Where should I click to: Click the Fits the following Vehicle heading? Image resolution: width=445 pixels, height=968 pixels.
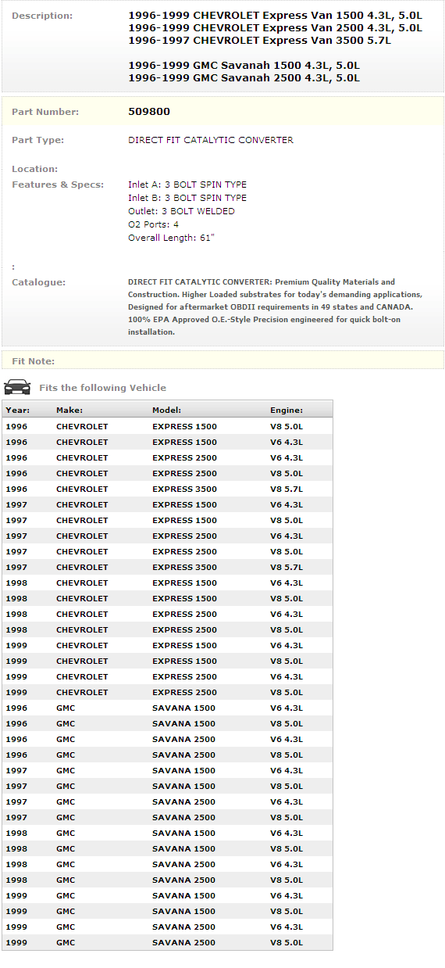(102, 388)
